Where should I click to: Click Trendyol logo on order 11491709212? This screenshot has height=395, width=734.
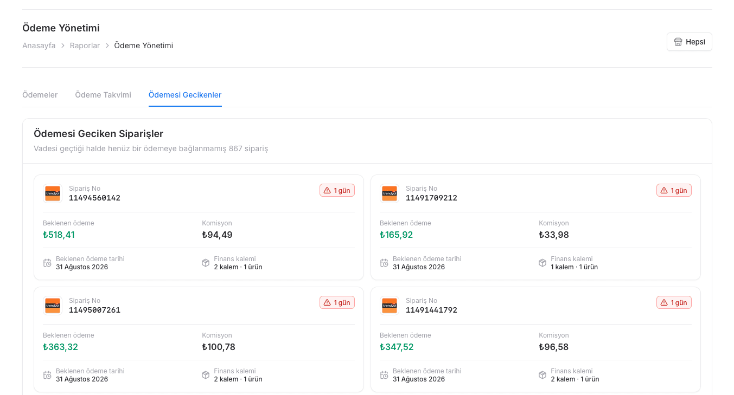pos(390,193)
